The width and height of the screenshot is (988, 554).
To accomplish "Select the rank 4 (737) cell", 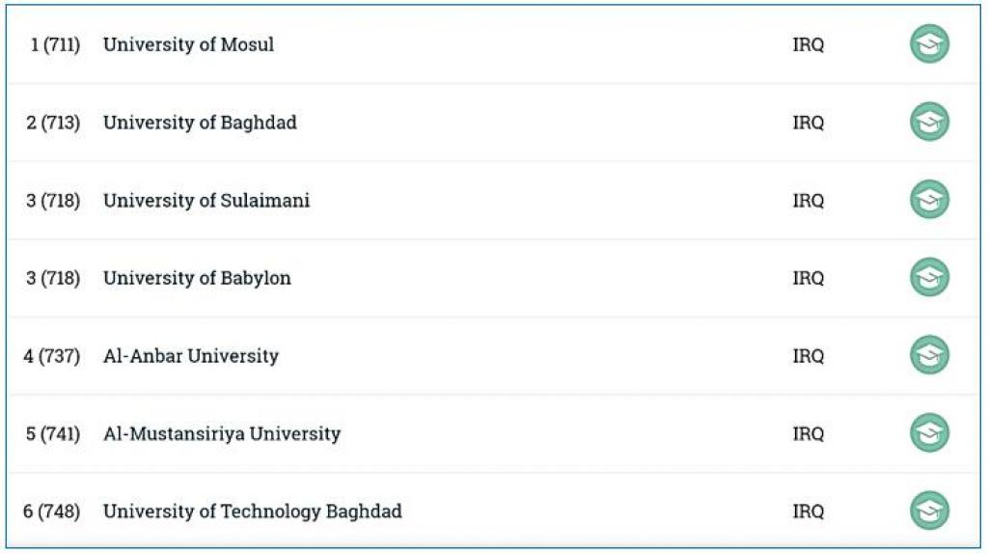I will click(52, 356).
